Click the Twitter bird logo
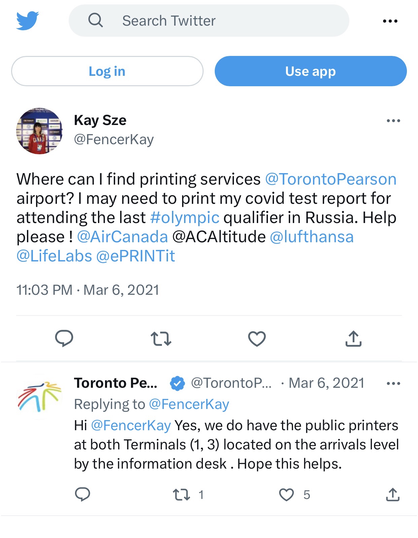 click(28, 21)
